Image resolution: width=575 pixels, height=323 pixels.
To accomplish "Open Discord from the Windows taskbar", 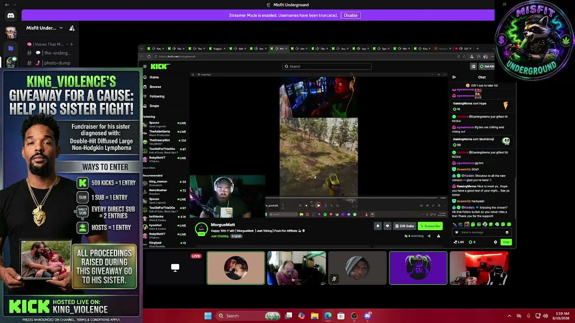I will 367,316.
